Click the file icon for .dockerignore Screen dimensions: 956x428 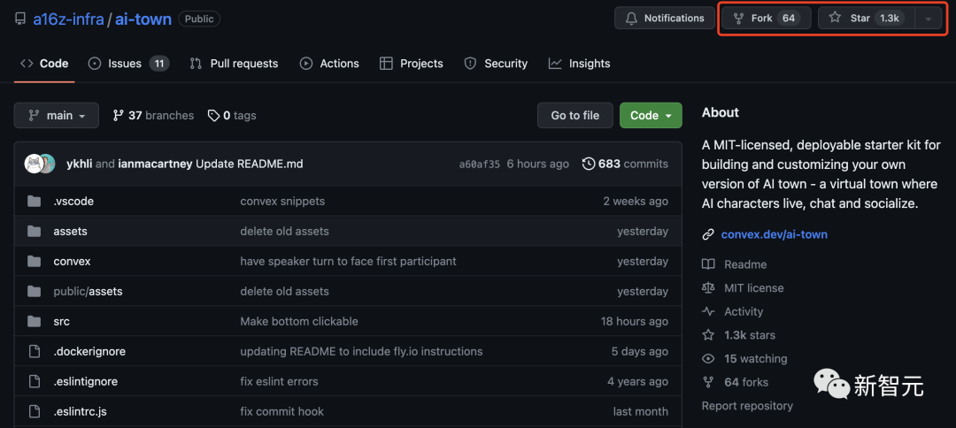click(x=35, y=351)
